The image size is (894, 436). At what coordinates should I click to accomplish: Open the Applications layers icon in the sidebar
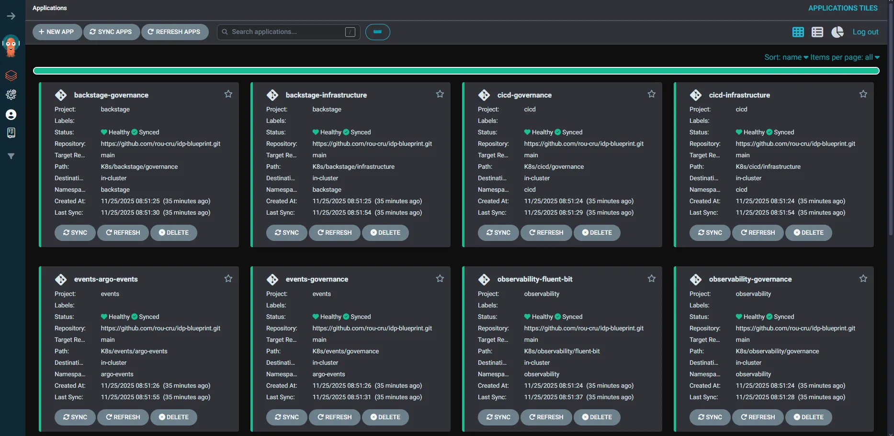tap(11, 76)
